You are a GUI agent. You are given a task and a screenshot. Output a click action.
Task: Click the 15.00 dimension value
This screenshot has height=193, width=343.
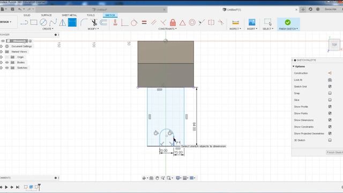click(178, 152)
